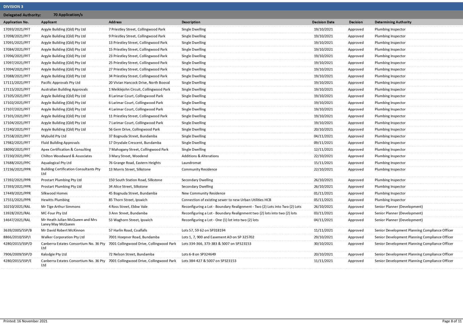Click the 'Description' column header

coord(191,22)
